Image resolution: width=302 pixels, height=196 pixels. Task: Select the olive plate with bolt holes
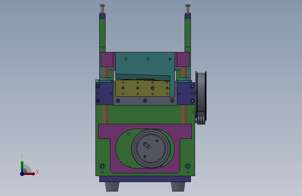(142, 88)
